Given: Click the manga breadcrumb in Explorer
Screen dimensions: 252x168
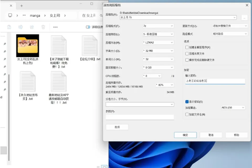Looking at the screenshot, I should click(x=35, y=16).
